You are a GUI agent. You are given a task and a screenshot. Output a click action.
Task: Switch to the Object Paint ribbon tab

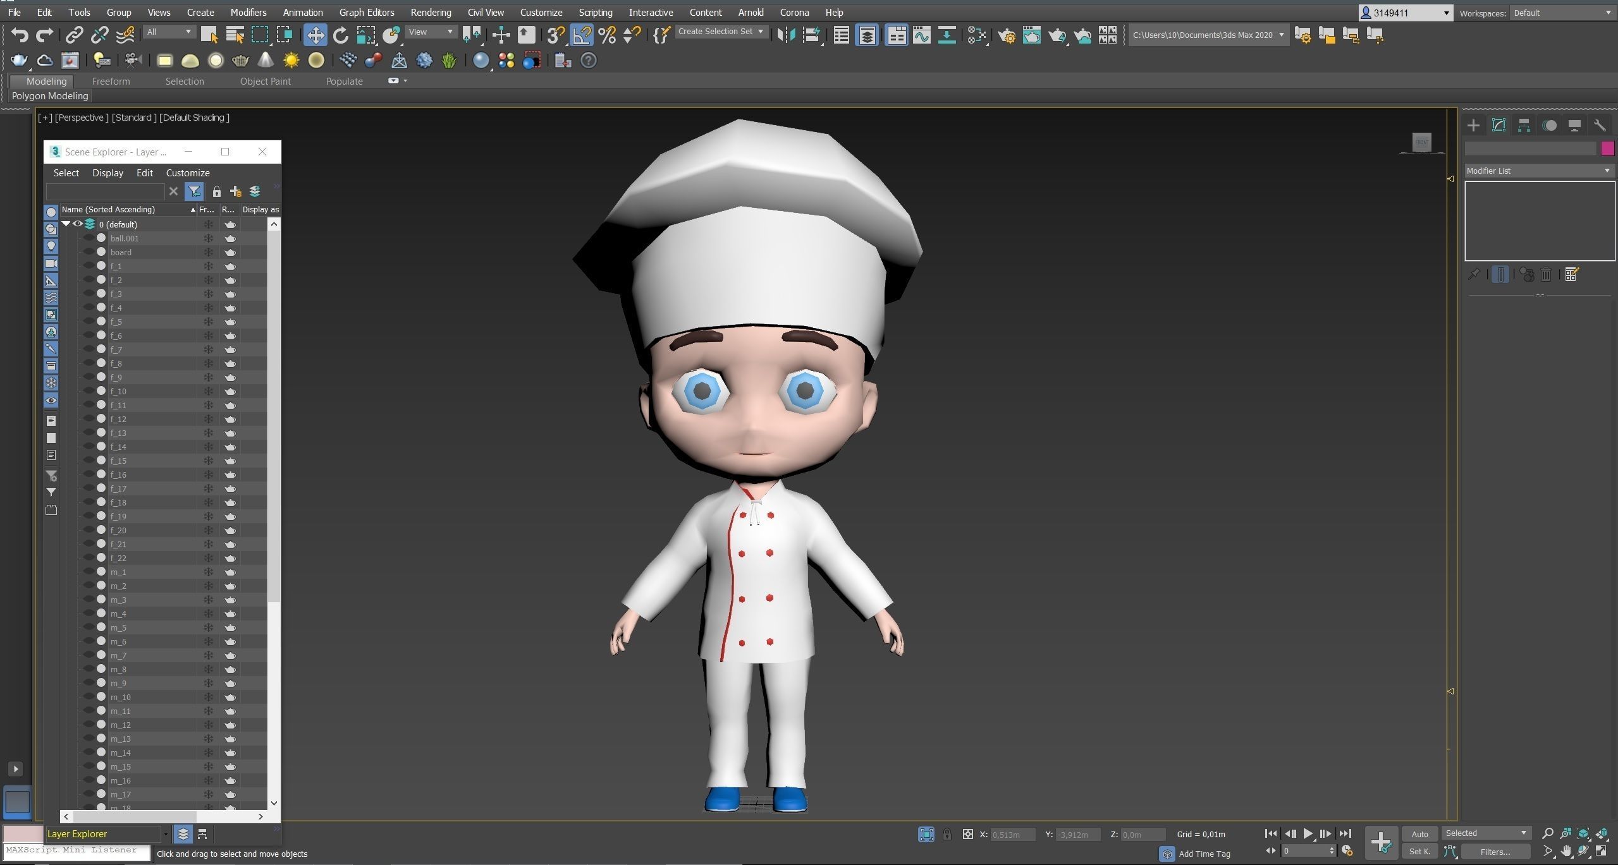(265, 81)
